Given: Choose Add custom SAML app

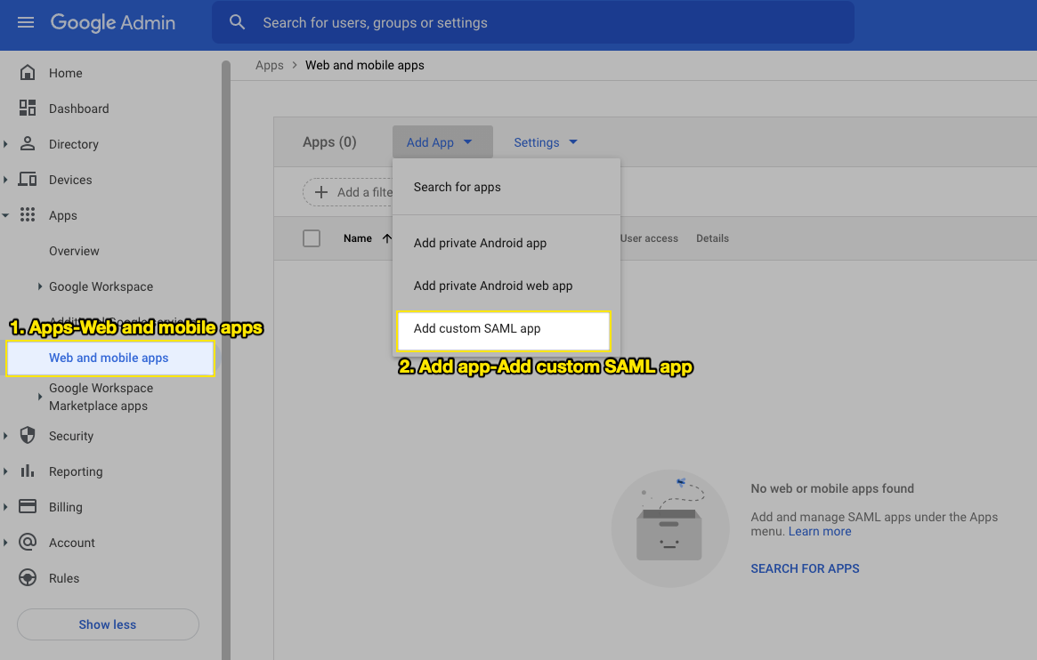Looking at the screenshot, I should click(x=503, y=330).
